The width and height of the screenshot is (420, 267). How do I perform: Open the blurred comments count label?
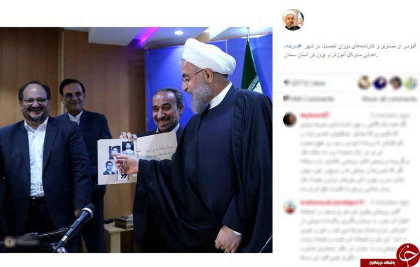[x=312, y=99]
